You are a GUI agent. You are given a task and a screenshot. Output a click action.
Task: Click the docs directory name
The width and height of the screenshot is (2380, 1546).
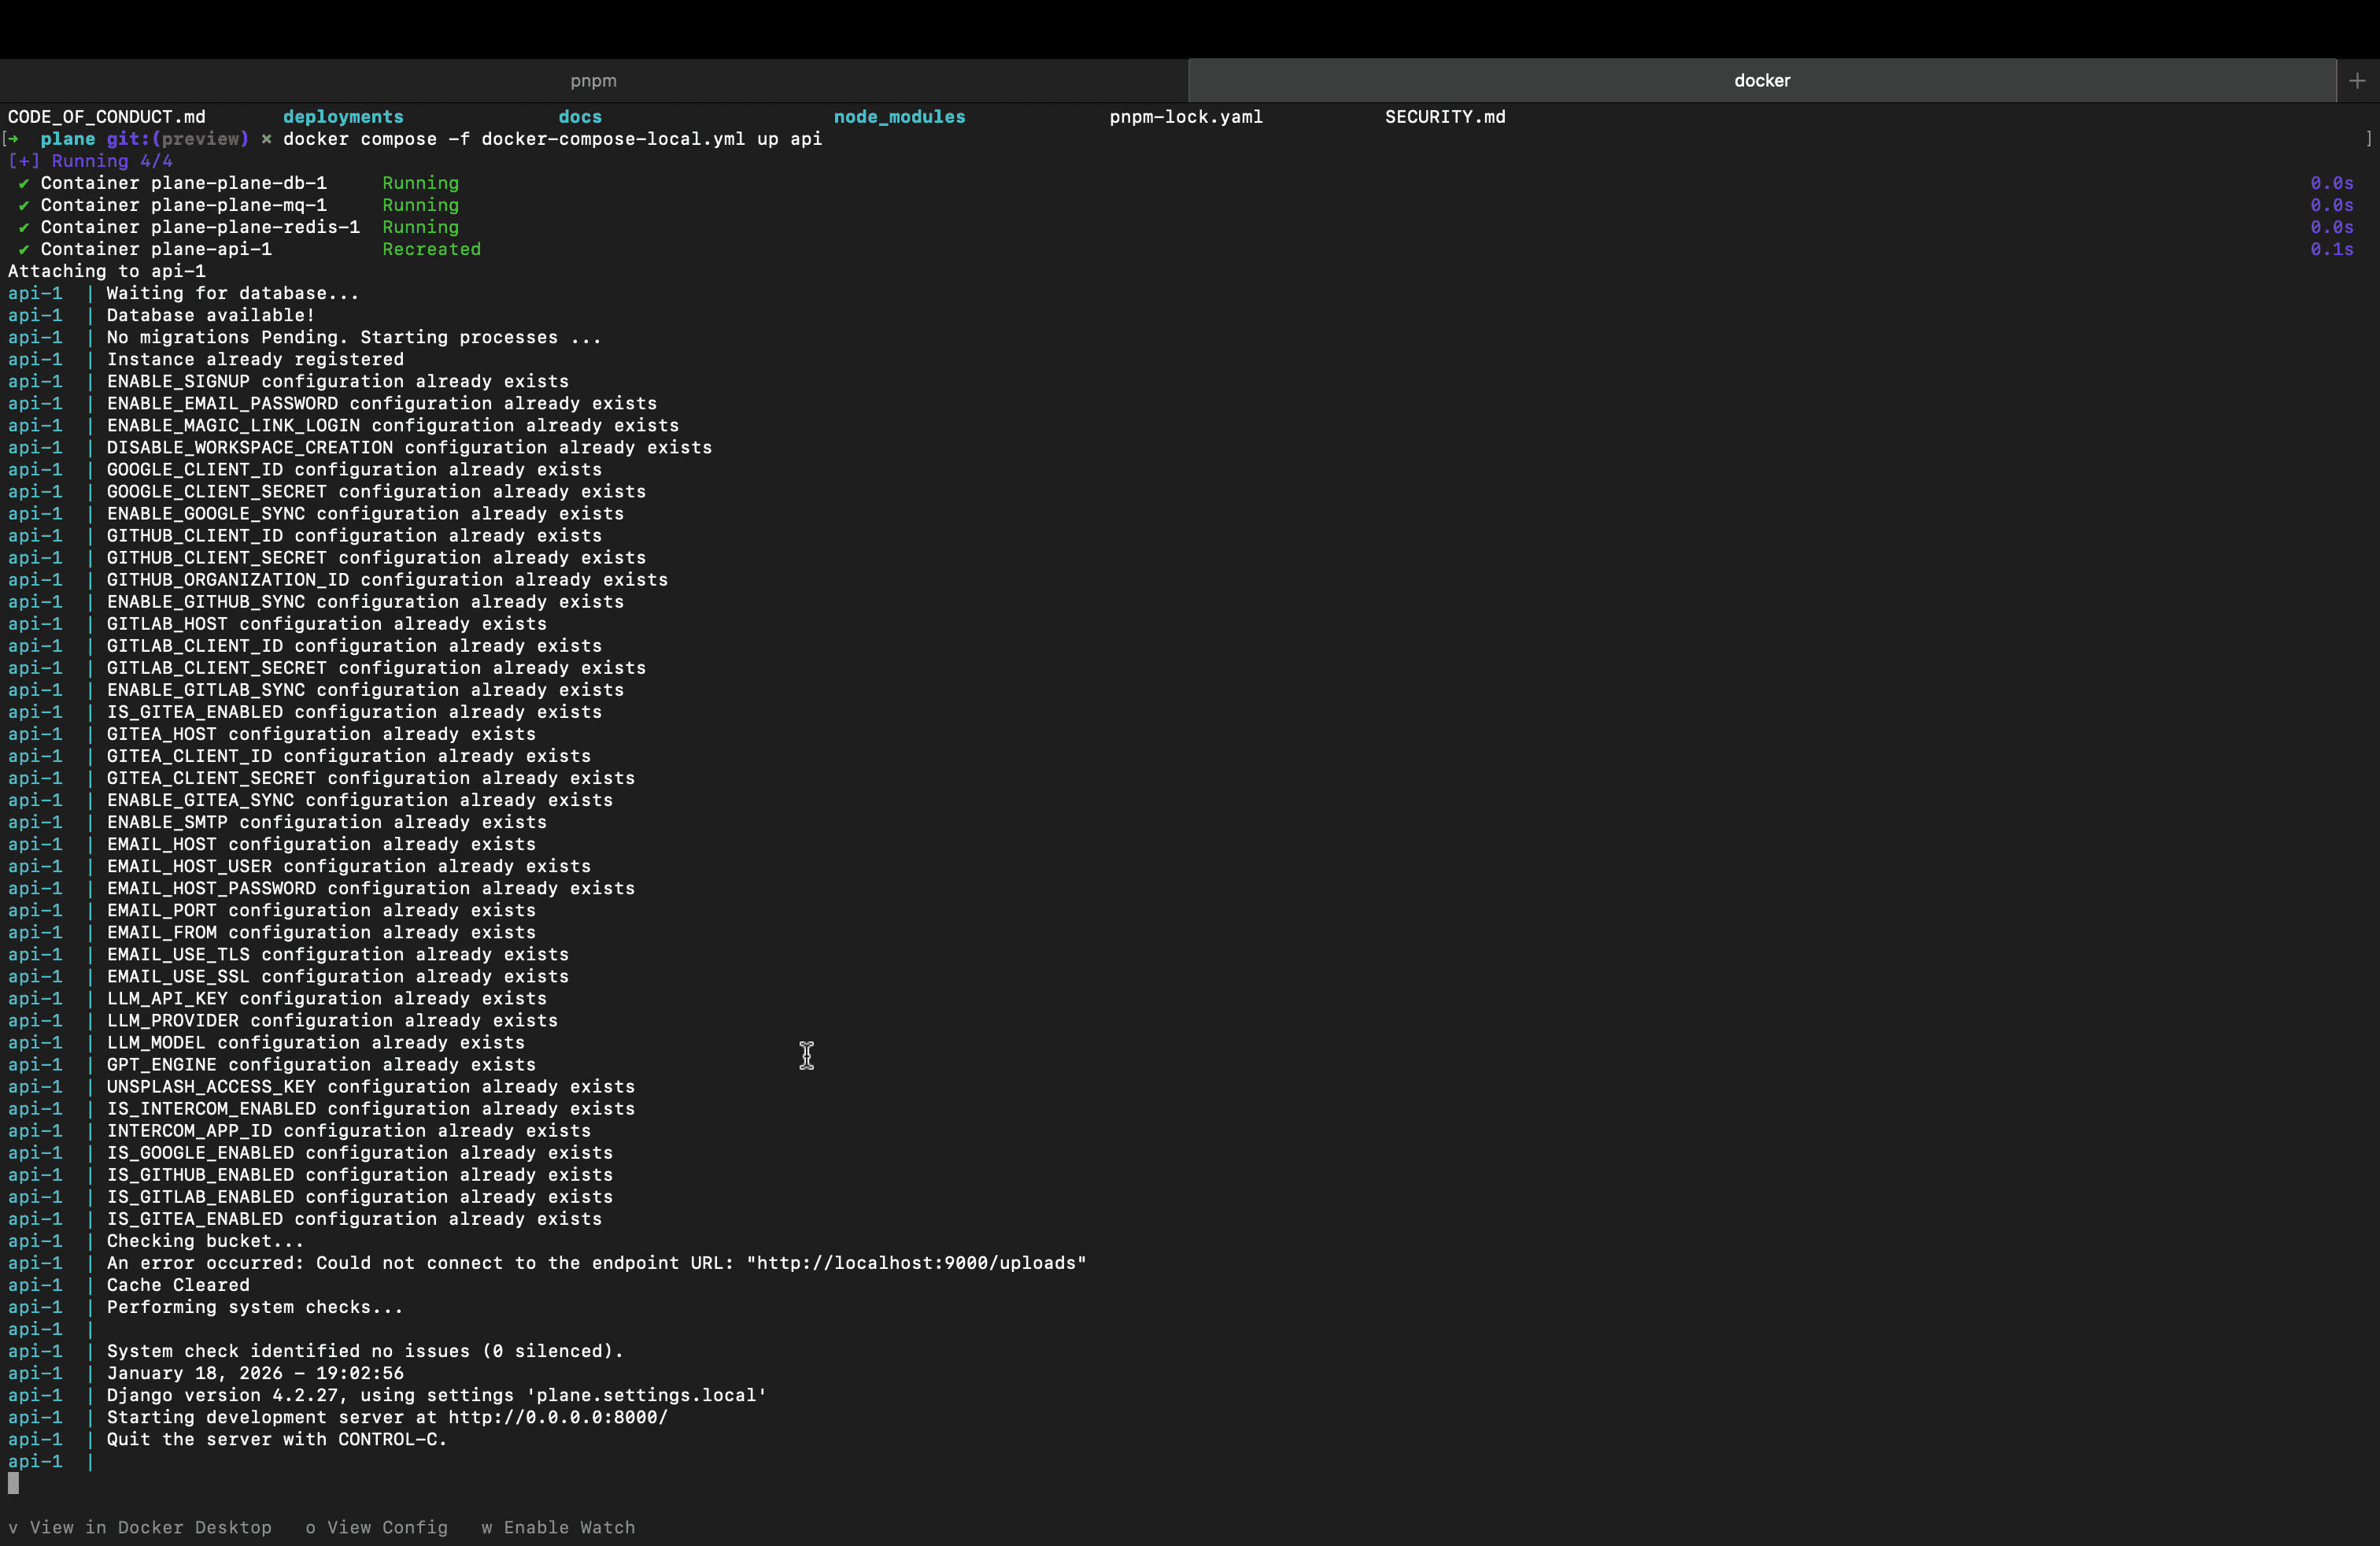[x=580, y=117]
